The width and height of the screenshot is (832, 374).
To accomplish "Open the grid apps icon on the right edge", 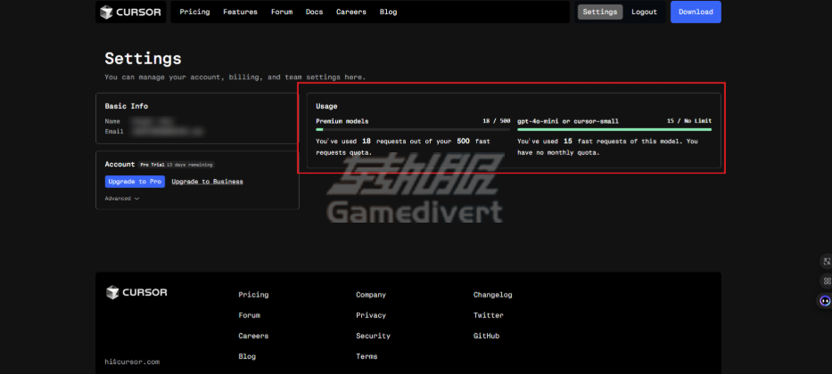I will pos(826,280).
